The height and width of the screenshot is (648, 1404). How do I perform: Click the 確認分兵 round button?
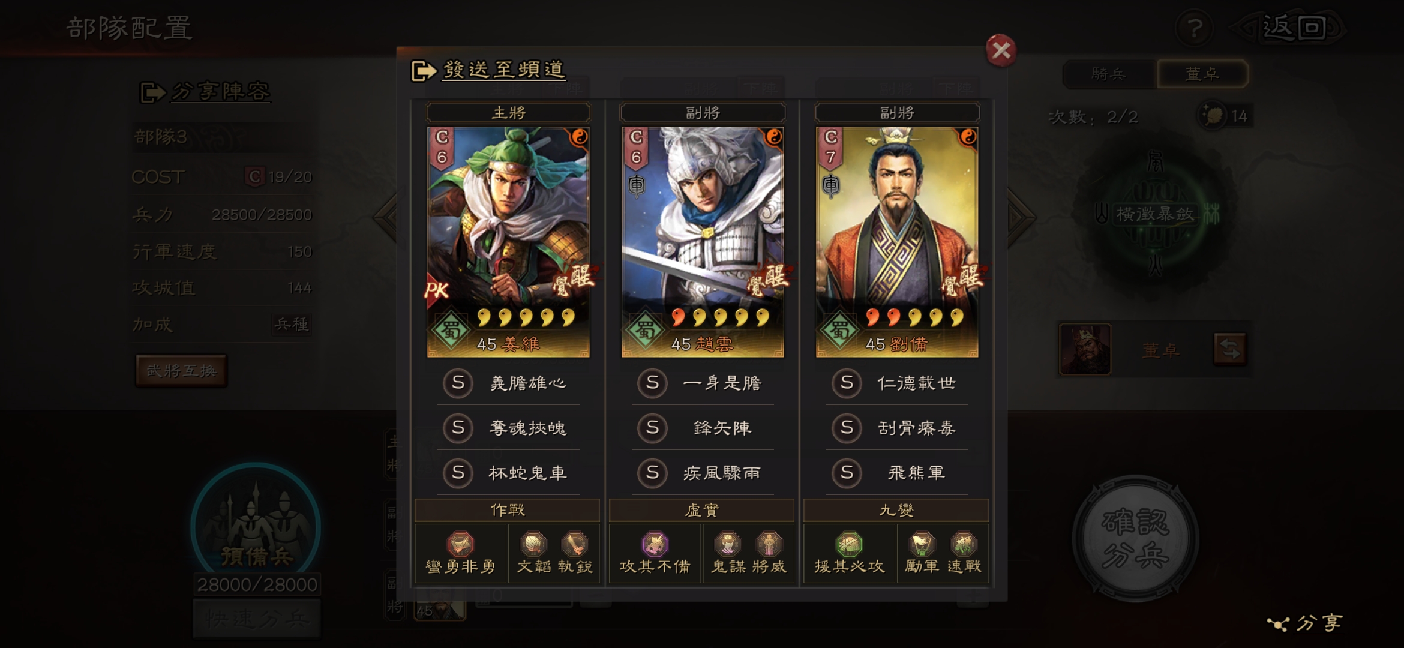tap(1135, 539)
